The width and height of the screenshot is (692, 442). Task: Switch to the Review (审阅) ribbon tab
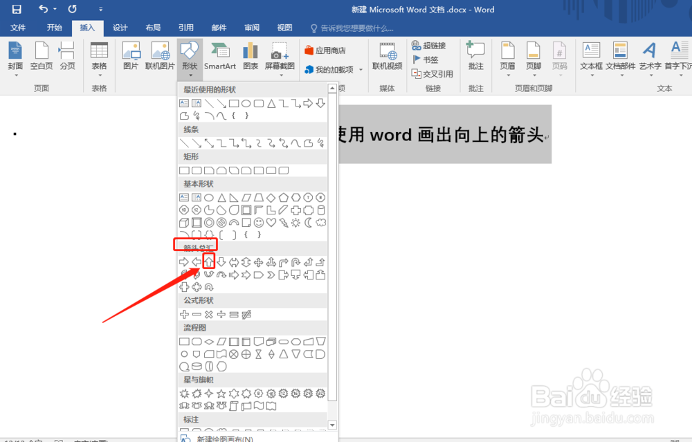[x=251, y=28]
